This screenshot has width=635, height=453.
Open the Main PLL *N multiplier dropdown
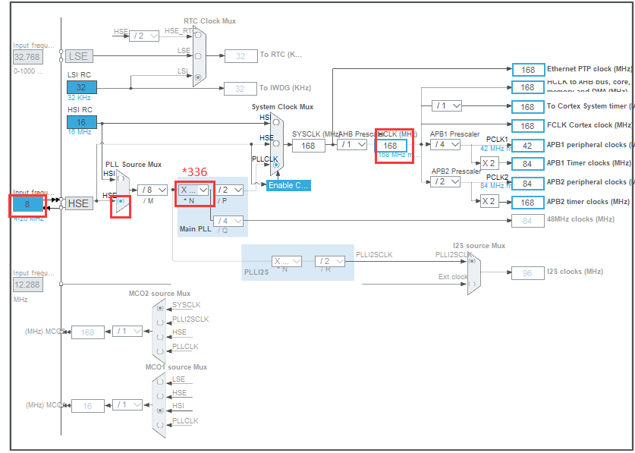(x=193, y=190)
